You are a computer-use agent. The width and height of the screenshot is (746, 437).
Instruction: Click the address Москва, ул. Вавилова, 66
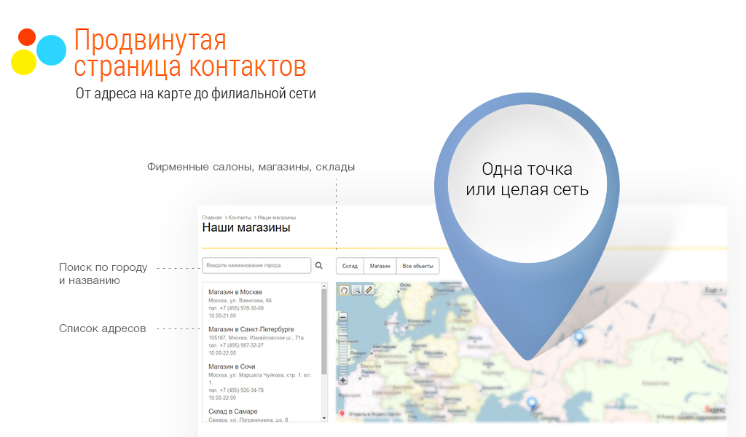(240, 301)
